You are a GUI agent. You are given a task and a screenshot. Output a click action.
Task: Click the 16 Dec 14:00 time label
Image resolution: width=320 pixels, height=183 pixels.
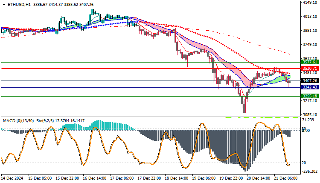(x=95, y=178)
